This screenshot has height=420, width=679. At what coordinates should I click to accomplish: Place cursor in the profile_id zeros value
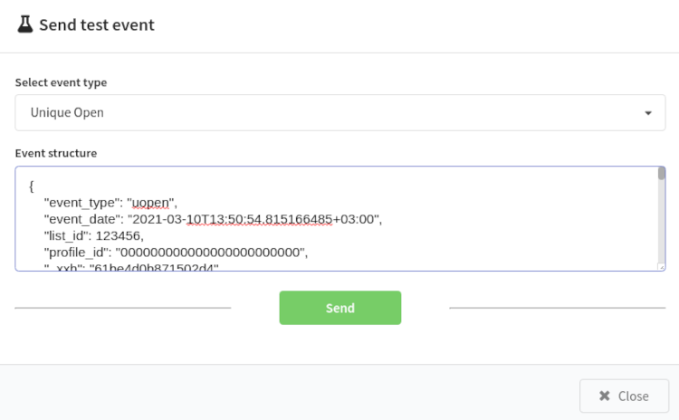click(x=210, y=252)
